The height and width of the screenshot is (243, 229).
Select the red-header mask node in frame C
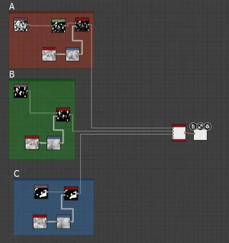coord(71,194)
